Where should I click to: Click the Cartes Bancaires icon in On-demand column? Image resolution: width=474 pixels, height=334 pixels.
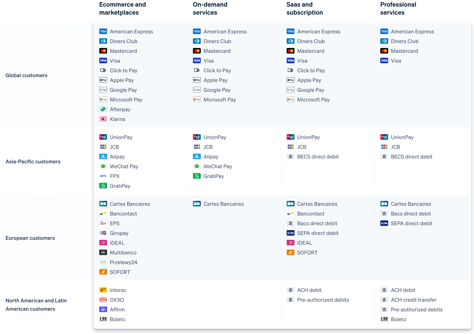click(197, 204)
